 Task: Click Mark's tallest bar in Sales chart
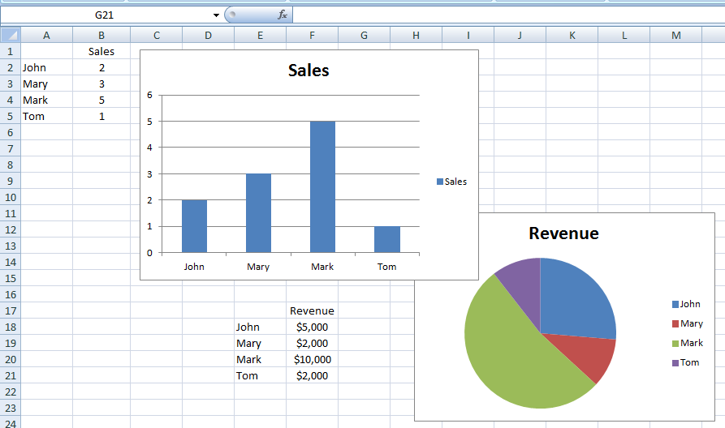point(323,187)
